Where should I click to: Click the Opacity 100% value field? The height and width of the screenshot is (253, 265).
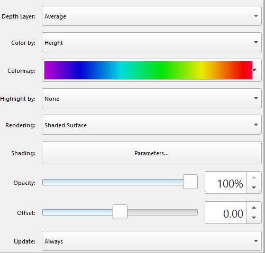tap(226, 183)
